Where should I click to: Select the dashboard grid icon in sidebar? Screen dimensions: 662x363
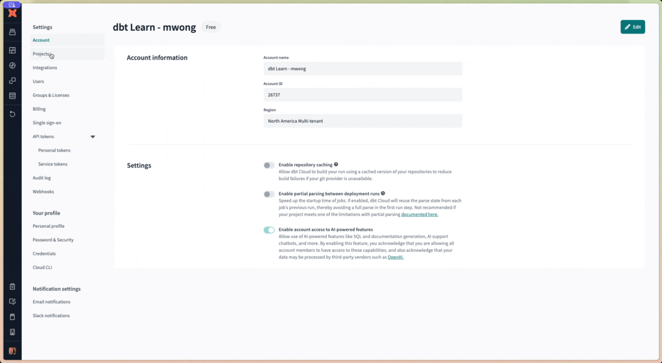12,50
